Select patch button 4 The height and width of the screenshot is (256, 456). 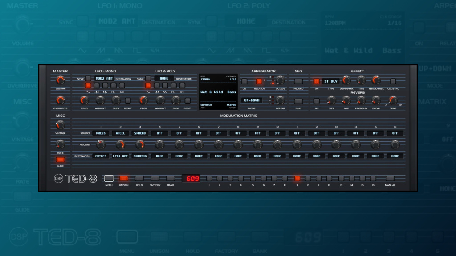click(x=241, y=178)
